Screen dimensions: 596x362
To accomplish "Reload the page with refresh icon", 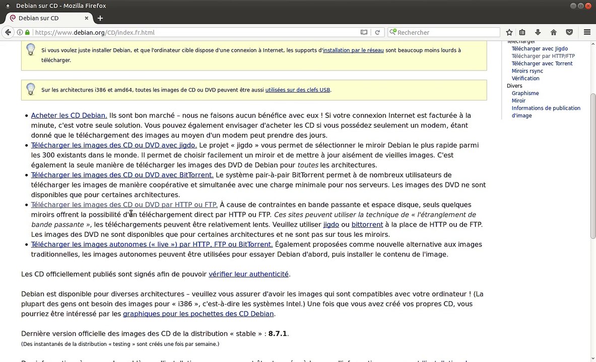I will pos(377,32).
